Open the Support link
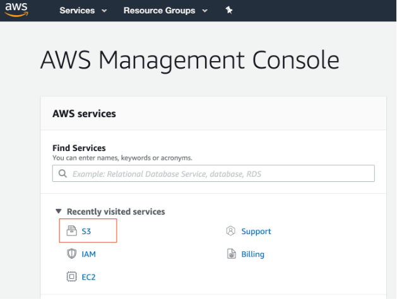Screen dimensions: 397x299 coord(256,231)
